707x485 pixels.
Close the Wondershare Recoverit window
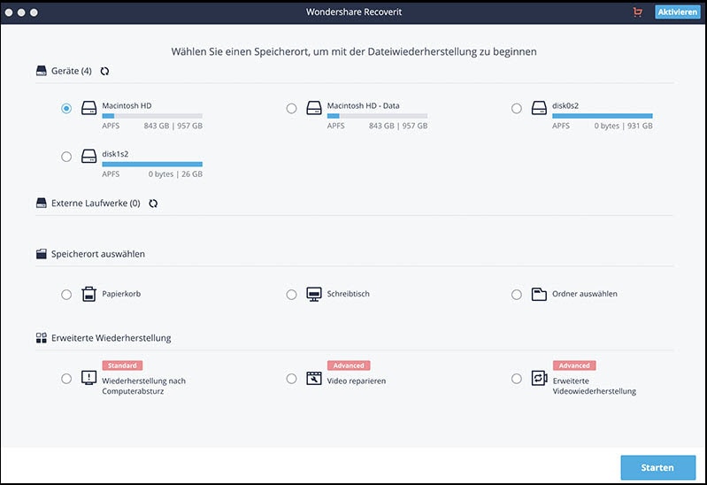click(9, 12)
